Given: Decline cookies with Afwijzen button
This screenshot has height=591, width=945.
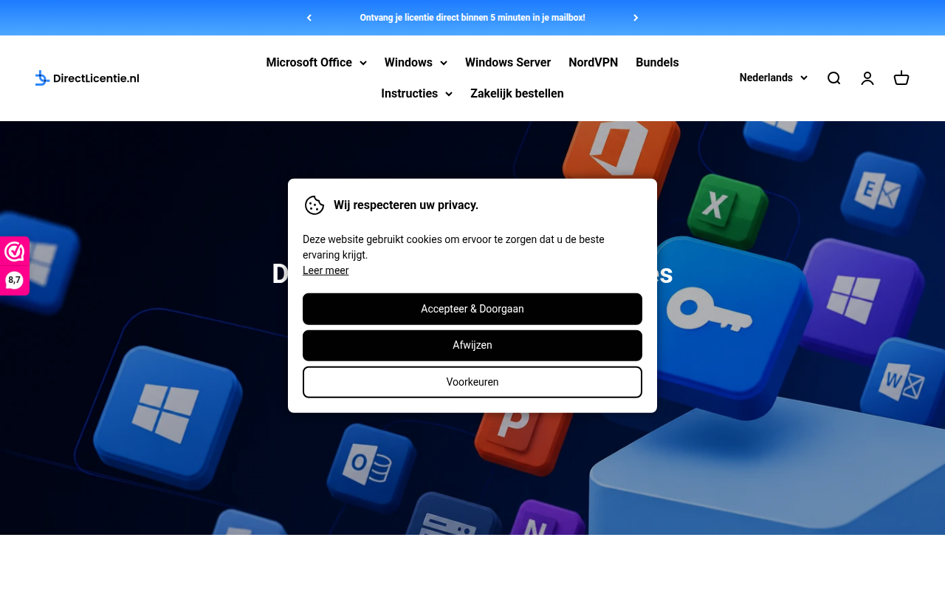Looking at the screenshot, I should click(x=472, y=346).
